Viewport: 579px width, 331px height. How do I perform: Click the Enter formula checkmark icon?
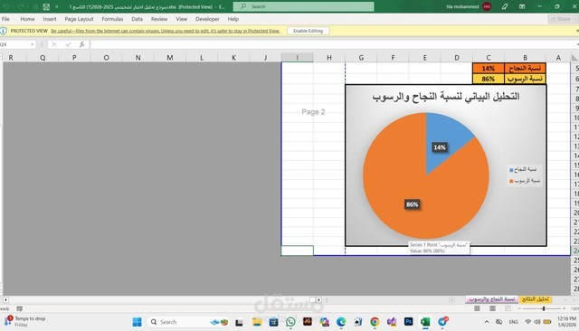(69, 44)
